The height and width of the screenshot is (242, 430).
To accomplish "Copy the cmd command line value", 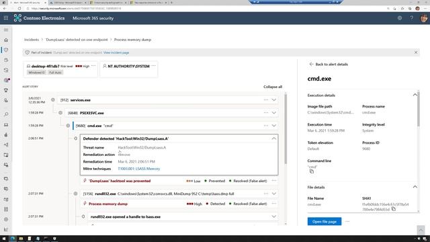I will pyautogui.click(x=312, y=171).
